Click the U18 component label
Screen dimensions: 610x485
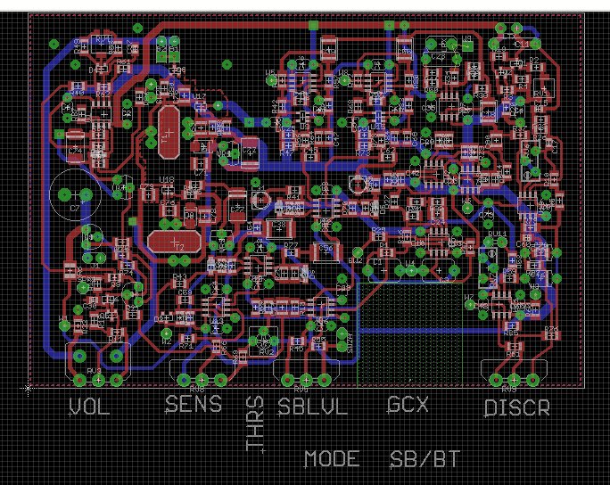pos(167,180)
